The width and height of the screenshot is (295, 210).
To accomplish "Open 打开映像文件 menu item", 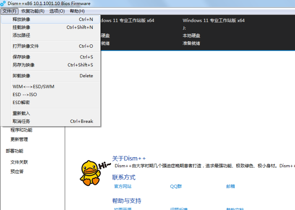I will (x=26, y=46).
